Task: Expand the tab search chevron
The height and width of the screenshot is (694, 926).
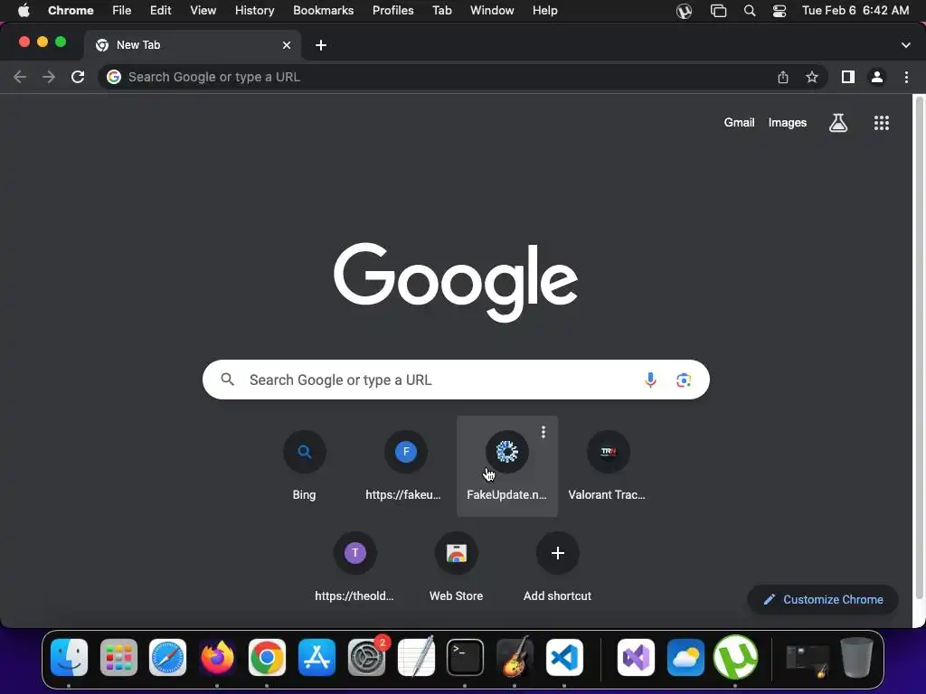Action: point(906,45)
